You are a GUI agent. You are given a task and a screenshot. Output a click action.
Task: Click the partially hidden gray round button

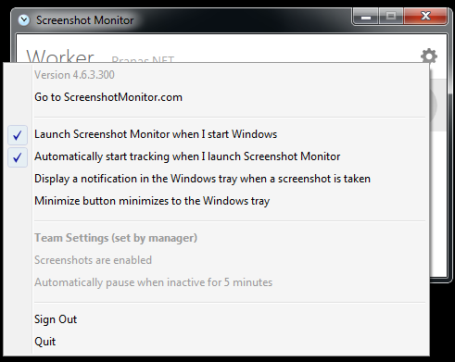click(x=434, y=106)
